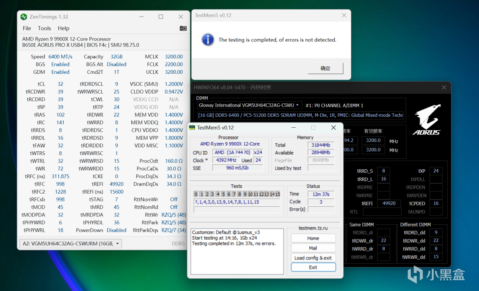This screenshot has width=479, height=291.
Task: Open the Tools menu in ZenTimings
Action: coord(44,28)
